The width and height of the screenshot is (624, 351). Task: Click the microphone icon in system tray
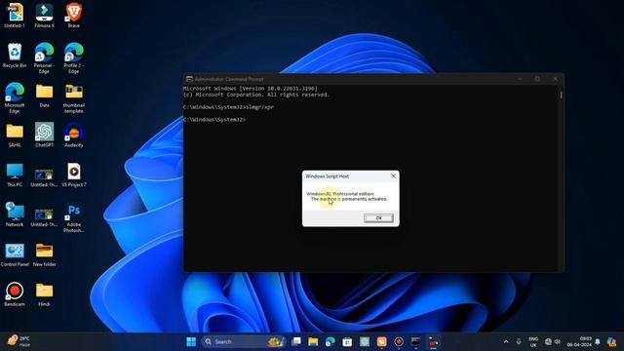519,341
